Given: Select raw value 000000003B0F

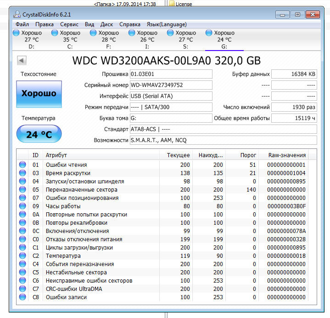Looking at the screenshot, I should [x=286, y=206].
